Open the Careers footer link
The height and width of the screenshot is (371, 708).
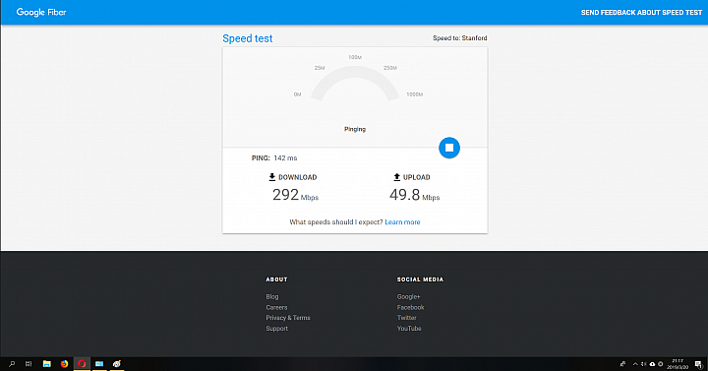pyautogui.click(x=276, y=307)
